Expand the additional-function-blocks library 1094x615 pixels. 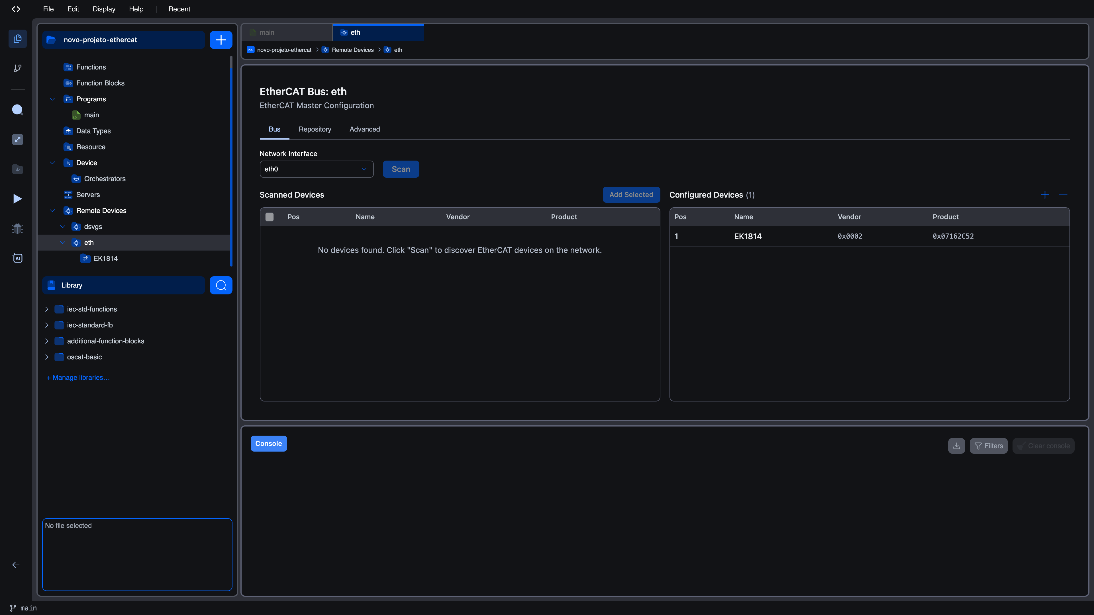point(46,341)
